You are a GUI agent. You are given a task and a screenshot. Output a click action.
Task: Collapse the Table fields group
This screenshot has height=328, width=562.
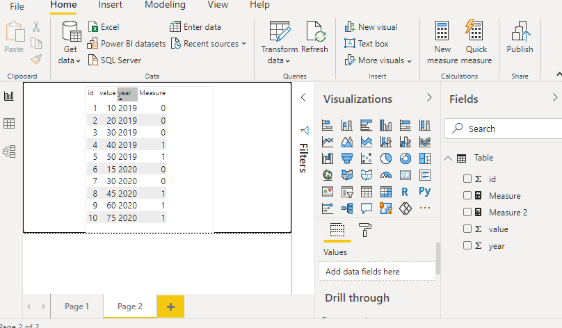[x=448, y=158]
